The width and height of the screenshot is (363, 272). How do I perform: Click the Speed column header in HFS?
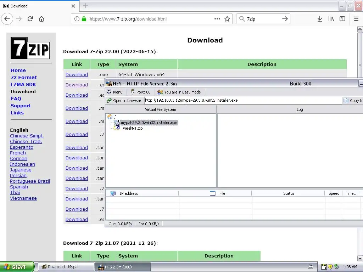(334, 193)
